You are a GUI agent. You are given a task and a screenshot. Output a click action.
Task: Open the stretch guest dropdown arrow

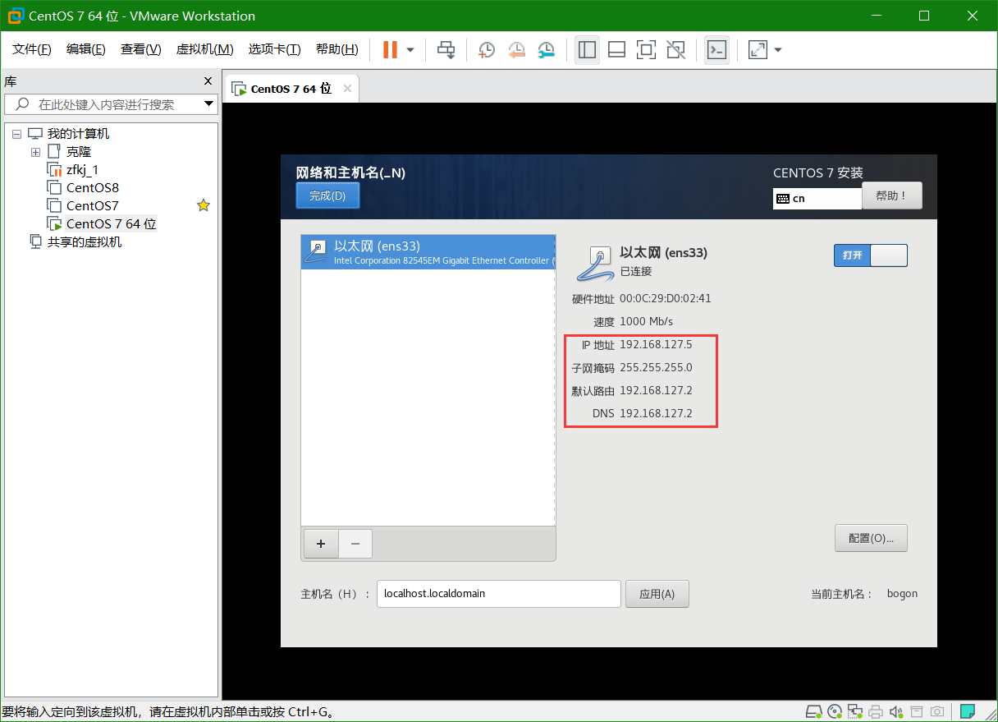point(778,49)
